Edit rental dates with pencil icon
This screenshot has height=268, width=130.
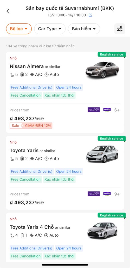pyautogui.click(x=90, y=15)
